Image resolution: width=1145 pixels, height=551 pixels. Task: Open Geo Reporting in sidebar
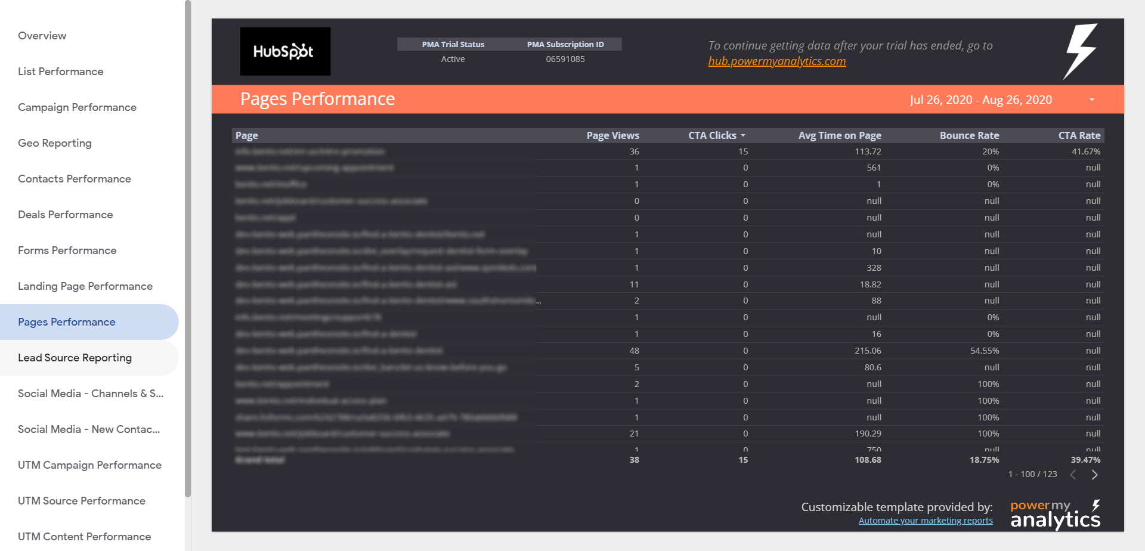click(55, 143)
